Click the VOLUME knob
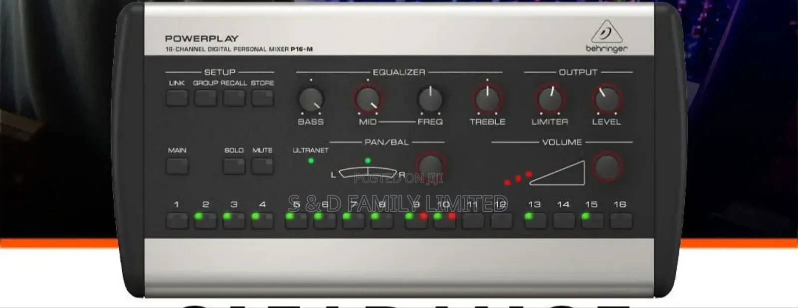This screenshot has height=308, width=798. pyautogui.click(x=607, y=166)
